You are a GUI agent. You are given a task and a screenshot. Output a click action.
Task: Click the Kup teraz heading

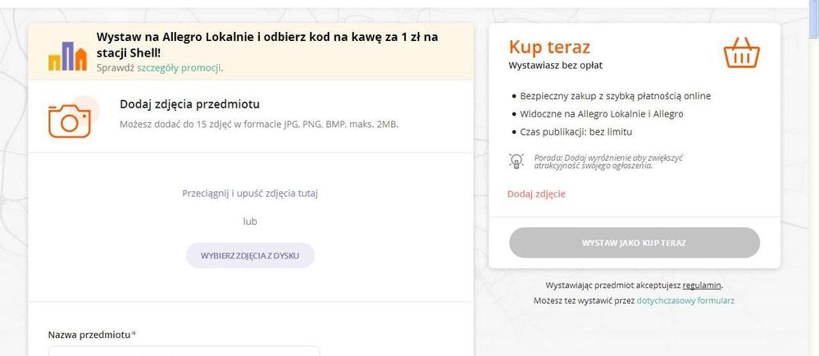[x=549, y=47]
